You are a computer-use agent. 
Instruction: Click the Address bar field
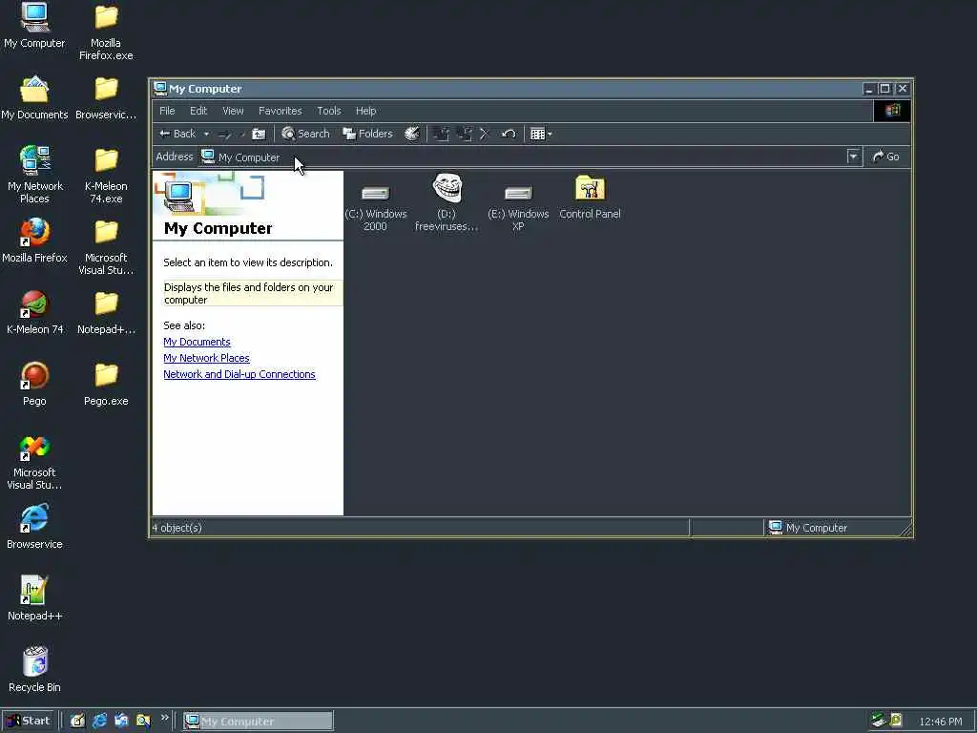(530, 157)
